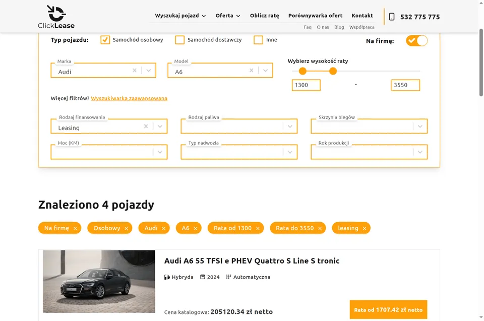This screenshot has width=484, height=321.
Task: Clear the A6 selection in Model field
Action: [252, 71]
